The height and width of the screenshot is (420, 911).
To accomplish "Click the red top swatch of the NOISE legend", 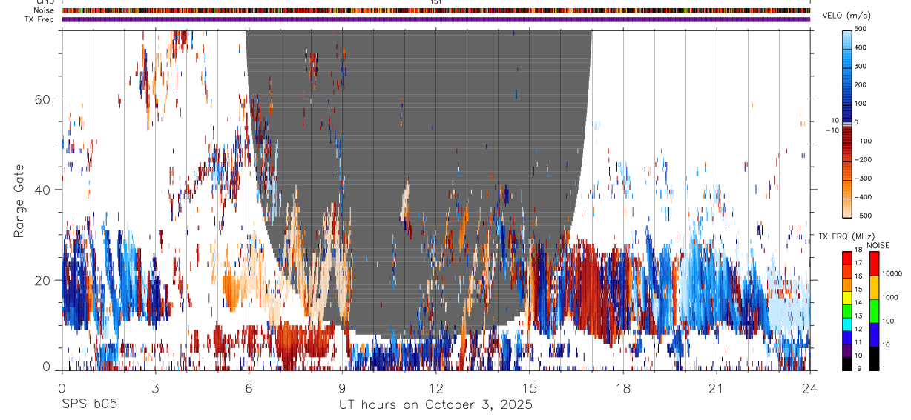I will click(874, 264).
